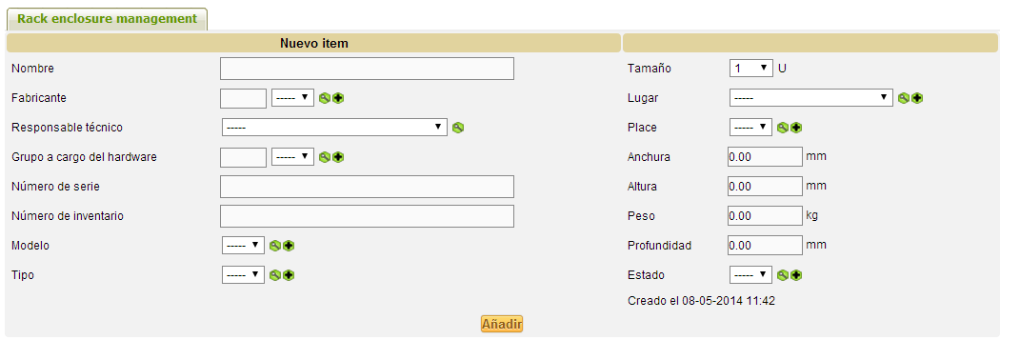
Task: Focus the Nombre text field
Action: click(367, 69)
